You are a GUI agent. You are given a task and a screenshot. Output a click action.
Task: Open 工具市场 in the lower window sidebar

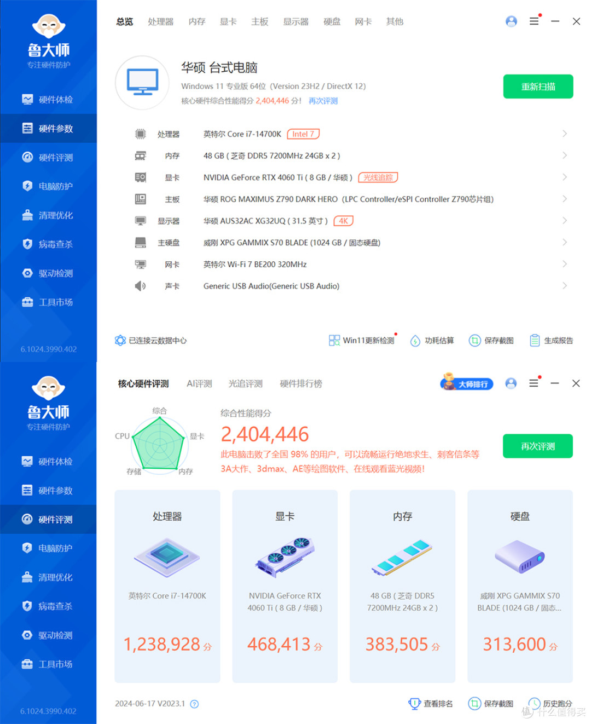pos(48,664)
